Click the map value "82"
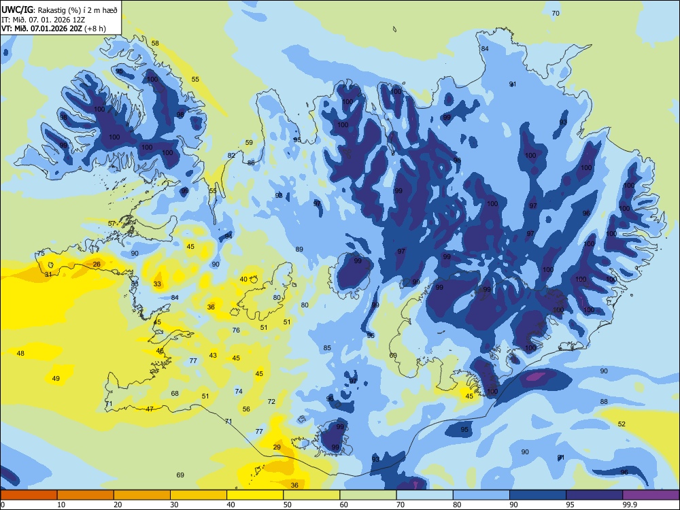Viewport: 680px width, 510px height. click(231, 155)
